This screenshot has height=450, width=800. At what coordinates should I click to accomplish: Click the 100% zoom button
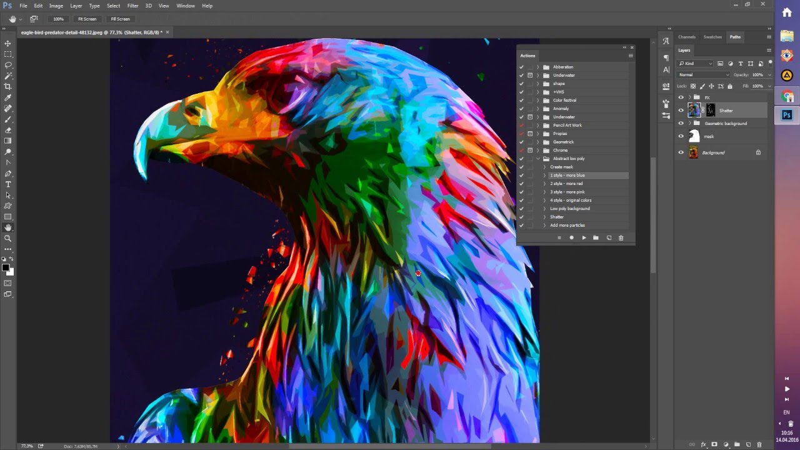[58, 19]
